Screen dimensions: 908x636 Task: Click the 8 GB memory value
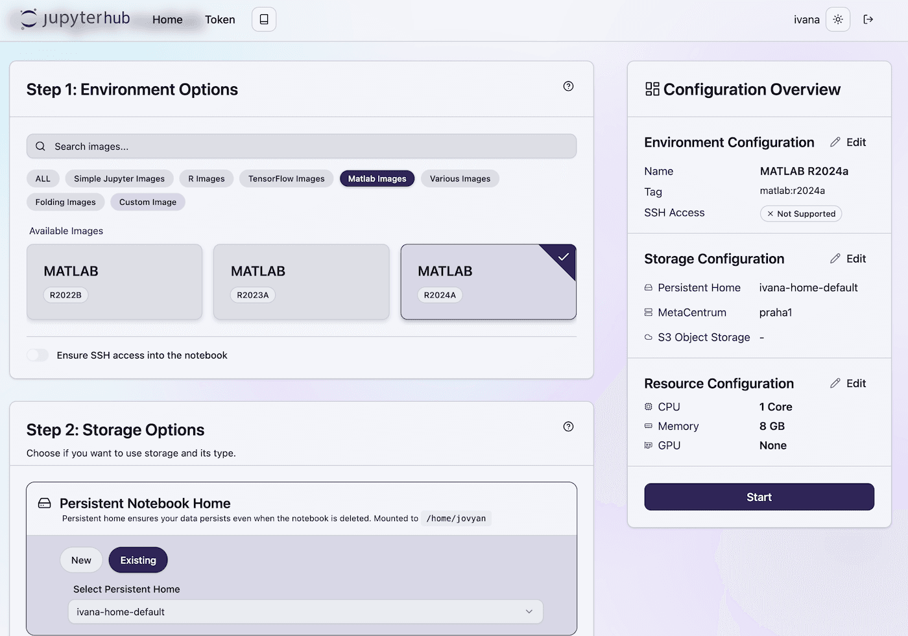(772, 426)
